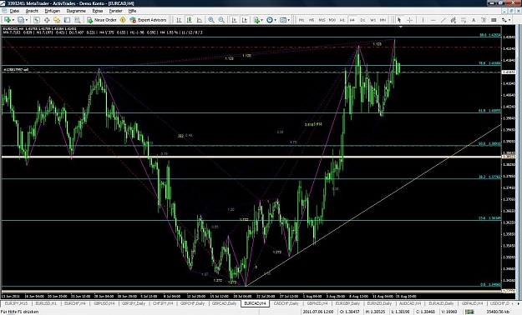Image resolution: width=522 pixels, height=315 pixels.
Task: Open the indicators list icon
Action: point(256,20)
